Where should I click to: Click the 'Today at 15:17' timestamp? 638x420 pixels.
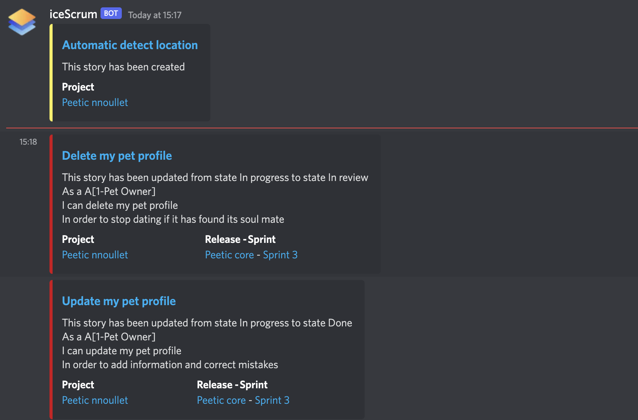pos(154,15)
